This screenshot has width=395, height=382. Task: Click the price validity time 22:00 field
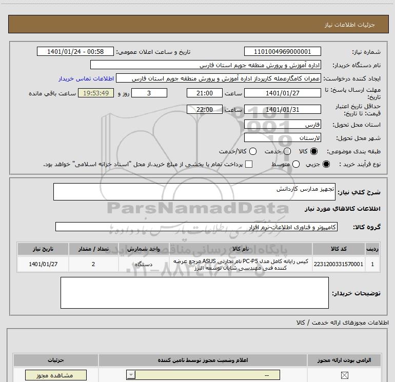pyautogui.click(x=205, y=110)
